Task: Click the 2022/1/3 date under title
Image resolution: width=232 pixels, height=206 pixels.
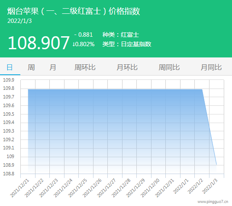Action: (19, 21)
